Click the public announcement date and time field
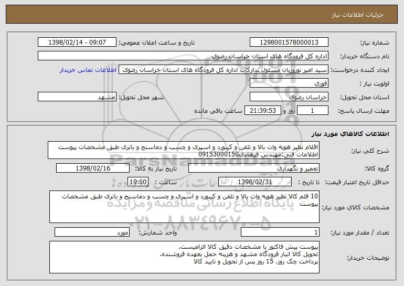404x286 pixels. (77, 43)
